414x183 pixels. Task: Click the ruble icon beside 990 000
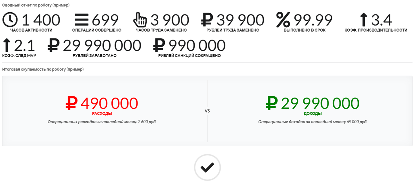(159, 45)
